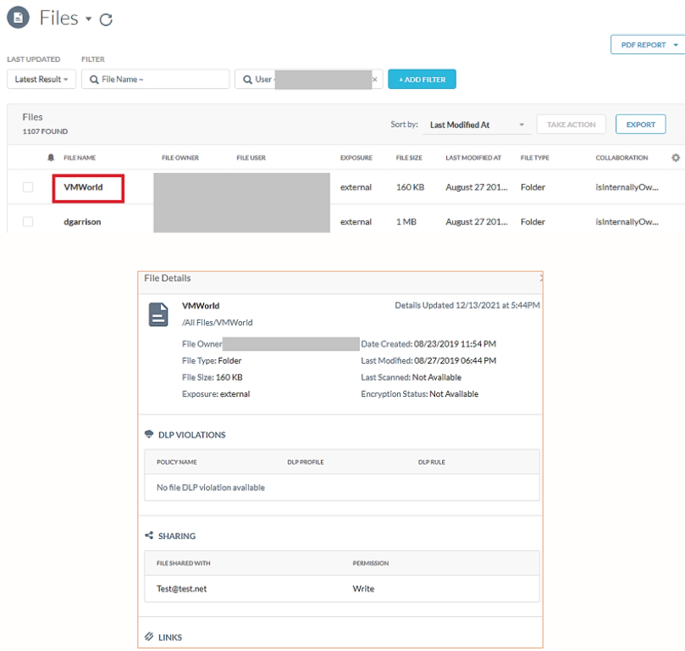Click the /All Files/VMWorld path
The height and width of the screenshot is (651, 685).
(x=217, y=323)
